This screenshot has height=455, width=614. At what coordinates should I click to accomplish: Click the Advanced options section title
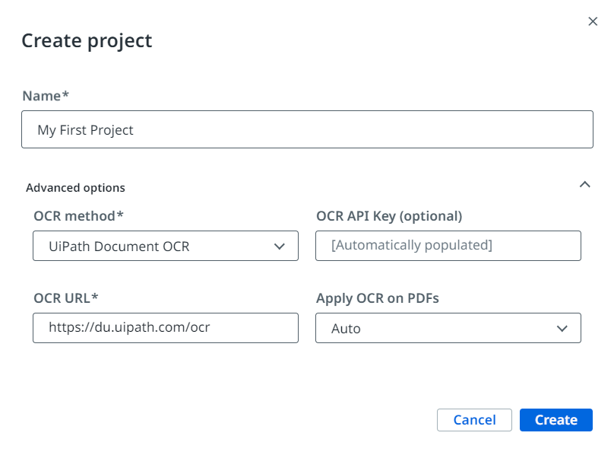tap(75, 187)
